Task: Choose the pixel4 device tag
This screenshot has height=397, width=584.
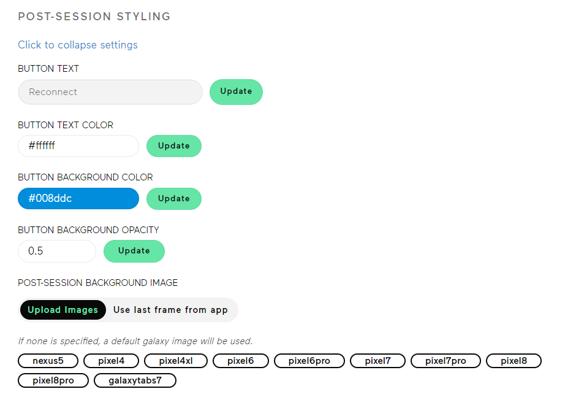Action: (111, 361)
